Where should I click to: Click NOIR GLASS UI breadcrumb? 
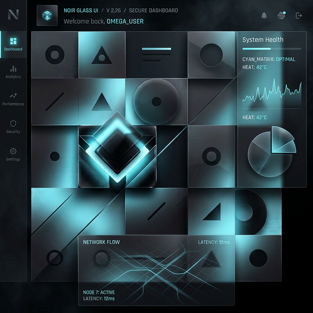pyautogui.click(x=81, y=10)
